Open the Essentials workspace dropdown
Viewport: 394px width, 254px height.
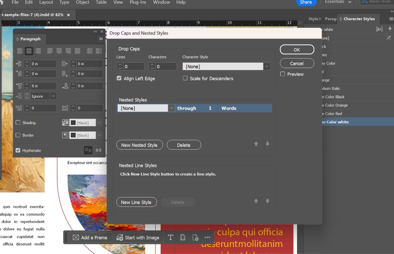click(338, 2)
